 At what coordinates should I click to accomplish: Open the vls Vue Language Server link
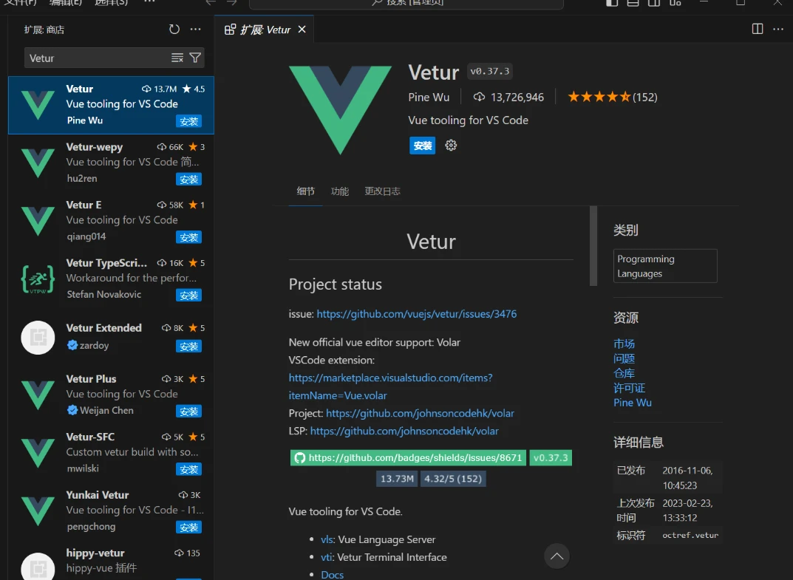[327, 539]
